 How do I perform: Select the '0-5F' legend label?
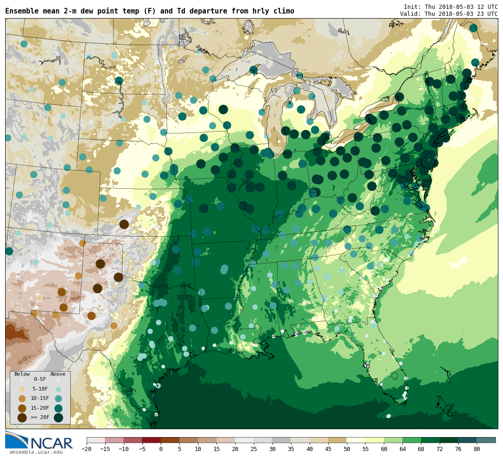[40, 379]
